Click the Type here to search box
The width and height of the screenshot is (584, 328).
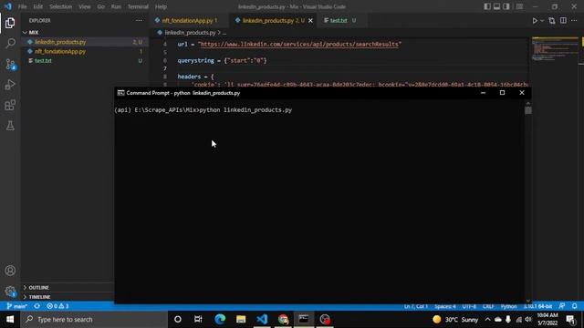pyautogui.click(x=94, y=320)
